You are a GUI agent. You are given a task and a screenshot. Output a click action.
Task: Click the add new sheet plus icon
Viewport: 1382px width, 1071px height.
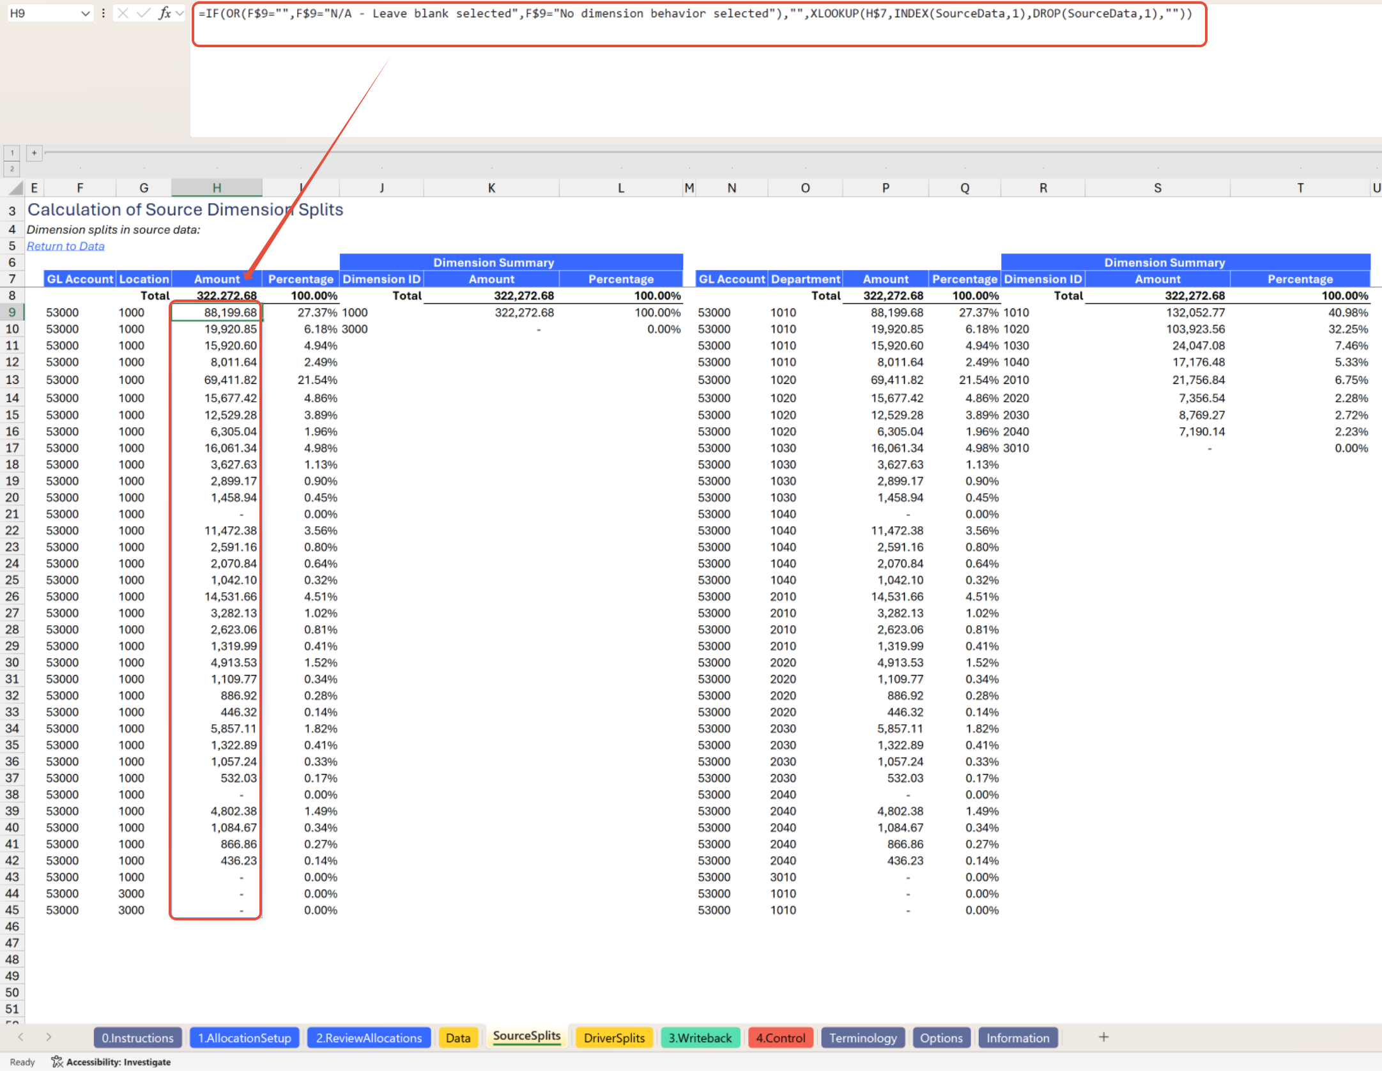[x=1103, y=1037]
